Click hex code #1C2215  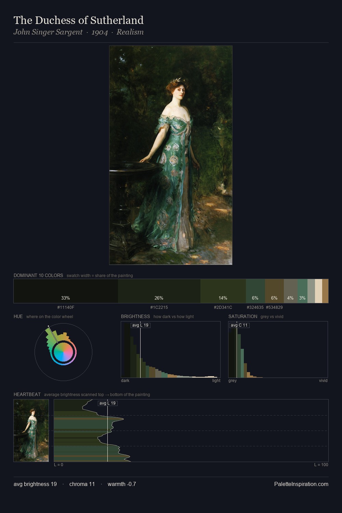(159, 307)
